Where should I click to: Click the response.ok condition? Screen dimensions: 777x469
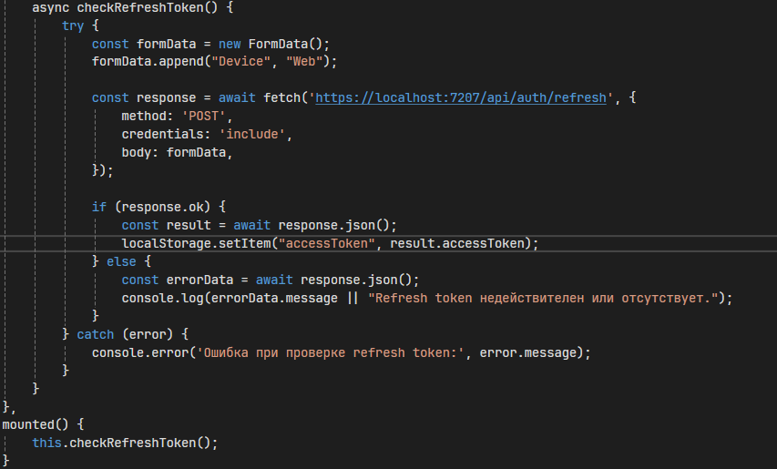162,207
